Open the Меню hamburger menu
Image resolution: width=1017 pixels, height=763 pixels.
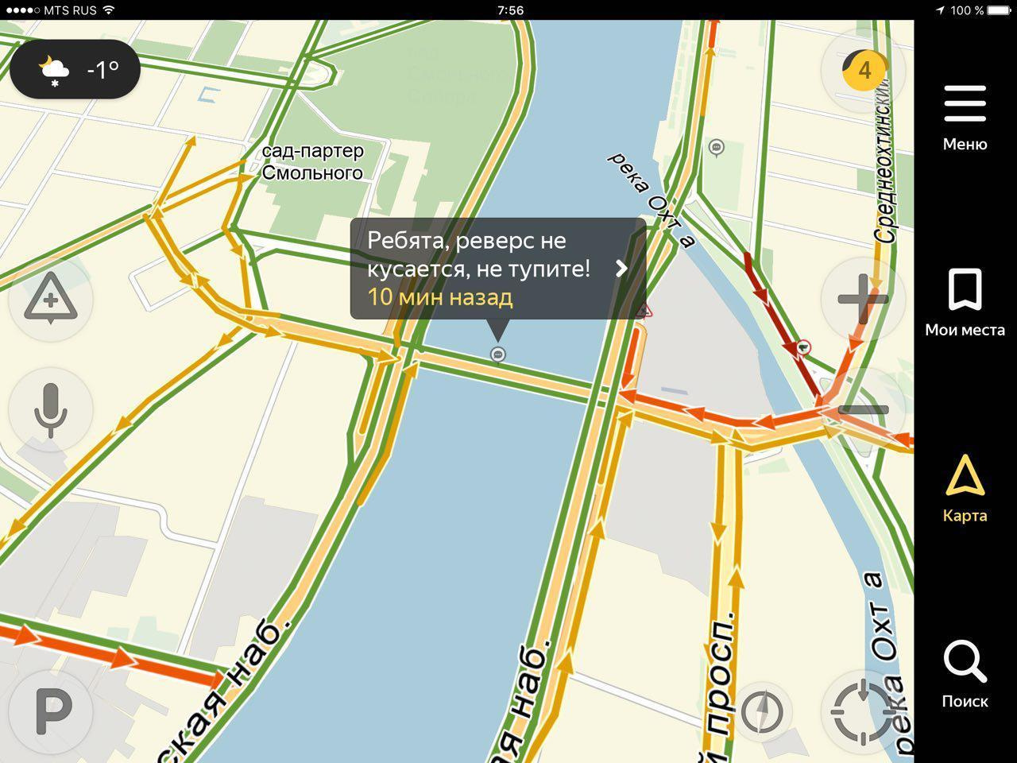tap(965, 118)
